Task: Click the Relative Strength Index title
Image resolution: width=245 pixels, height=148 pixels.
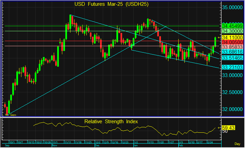Action: (111, 121)
